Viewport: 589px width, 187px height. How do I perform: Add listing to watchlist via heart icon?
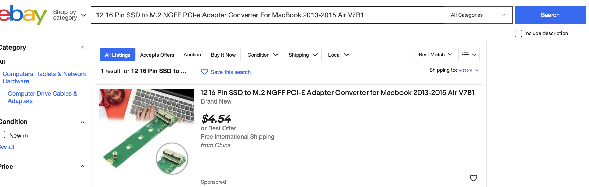click(x=473, y=178)
